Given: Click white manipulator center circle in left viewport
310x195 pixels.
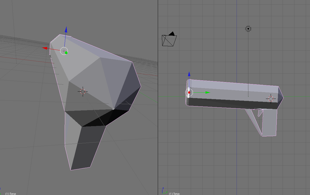Looking at the screenshot, I should [x=64, y=51].
